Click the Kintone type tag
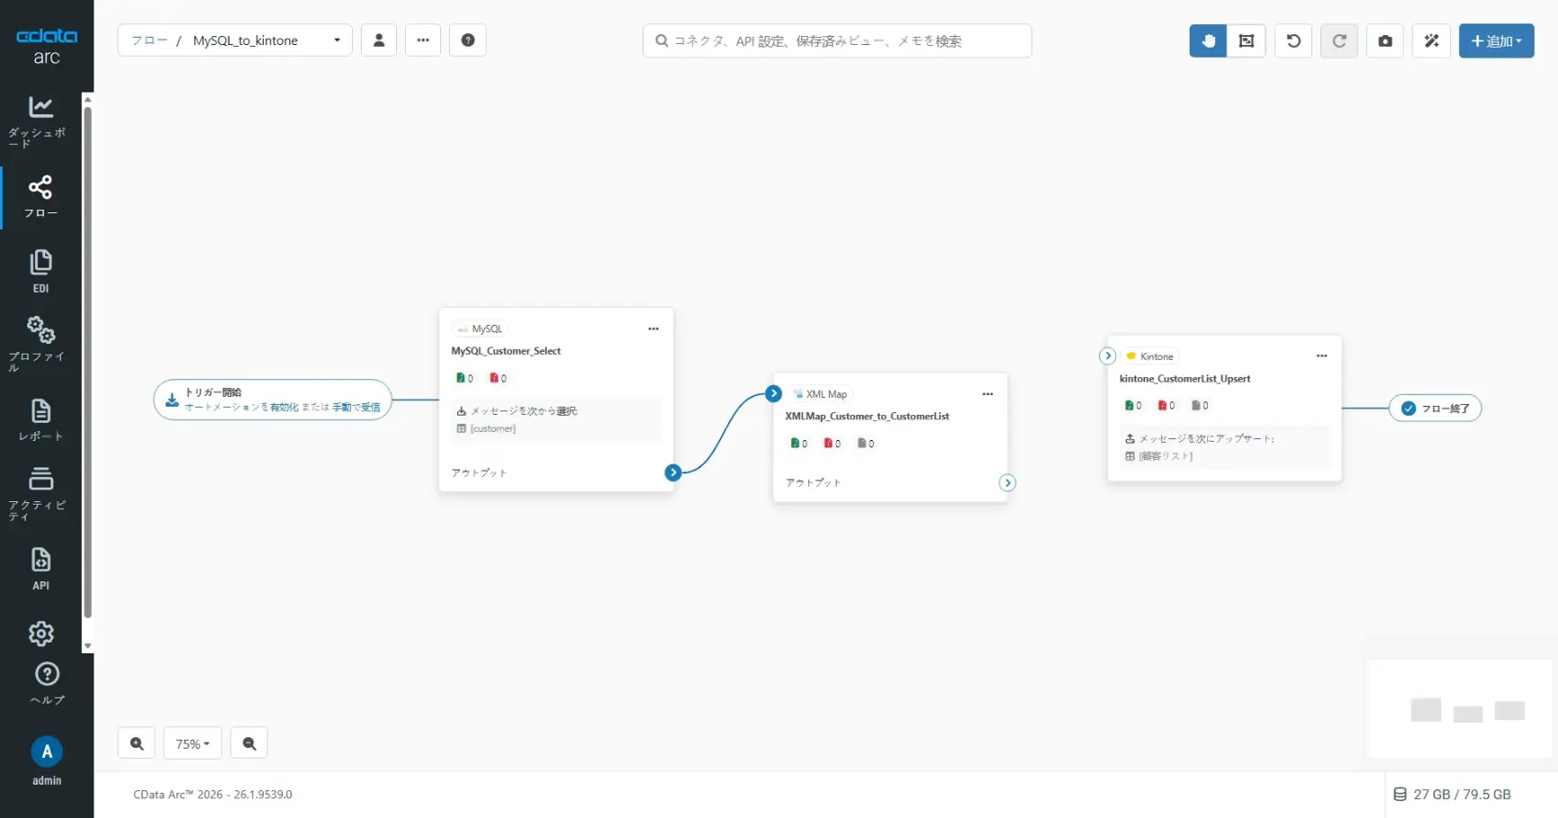This screenshot has height=818, width=1558. tap(1150, 356)
